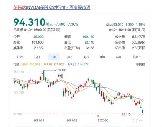Open the 英伟达[NVDA]美股实时行情 title link
The height and width of the screenshot is (127, 162).
point(52,7)
